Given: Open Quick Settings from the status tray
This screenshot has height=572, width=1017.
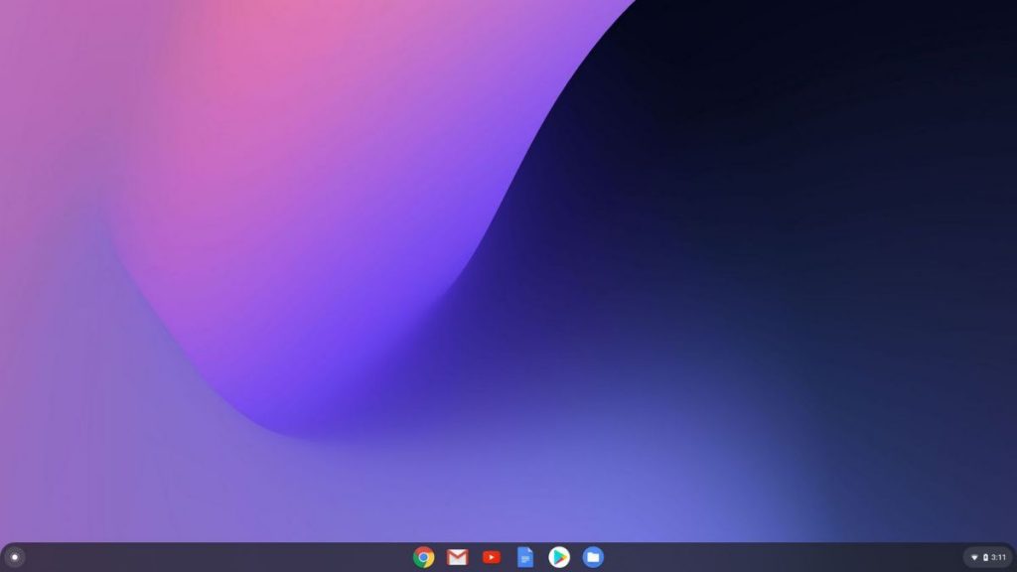Looking at the screenshot, I should pos(988,557).
